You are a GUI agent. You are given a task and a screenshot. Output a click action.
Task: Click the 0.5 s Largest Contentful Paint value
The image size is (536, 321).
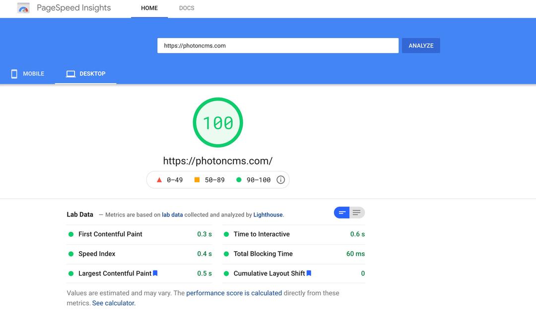(x=204, y=273)
